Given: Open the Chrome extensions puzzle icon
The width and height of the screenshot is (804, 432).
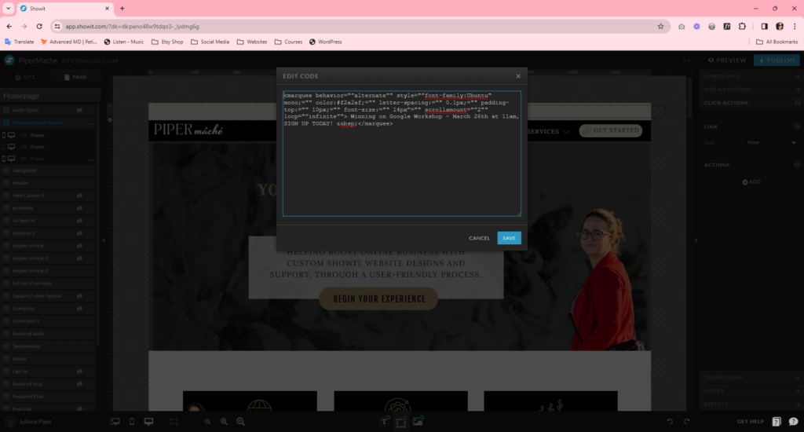Looking at the screenshot, I should [742, 27].
